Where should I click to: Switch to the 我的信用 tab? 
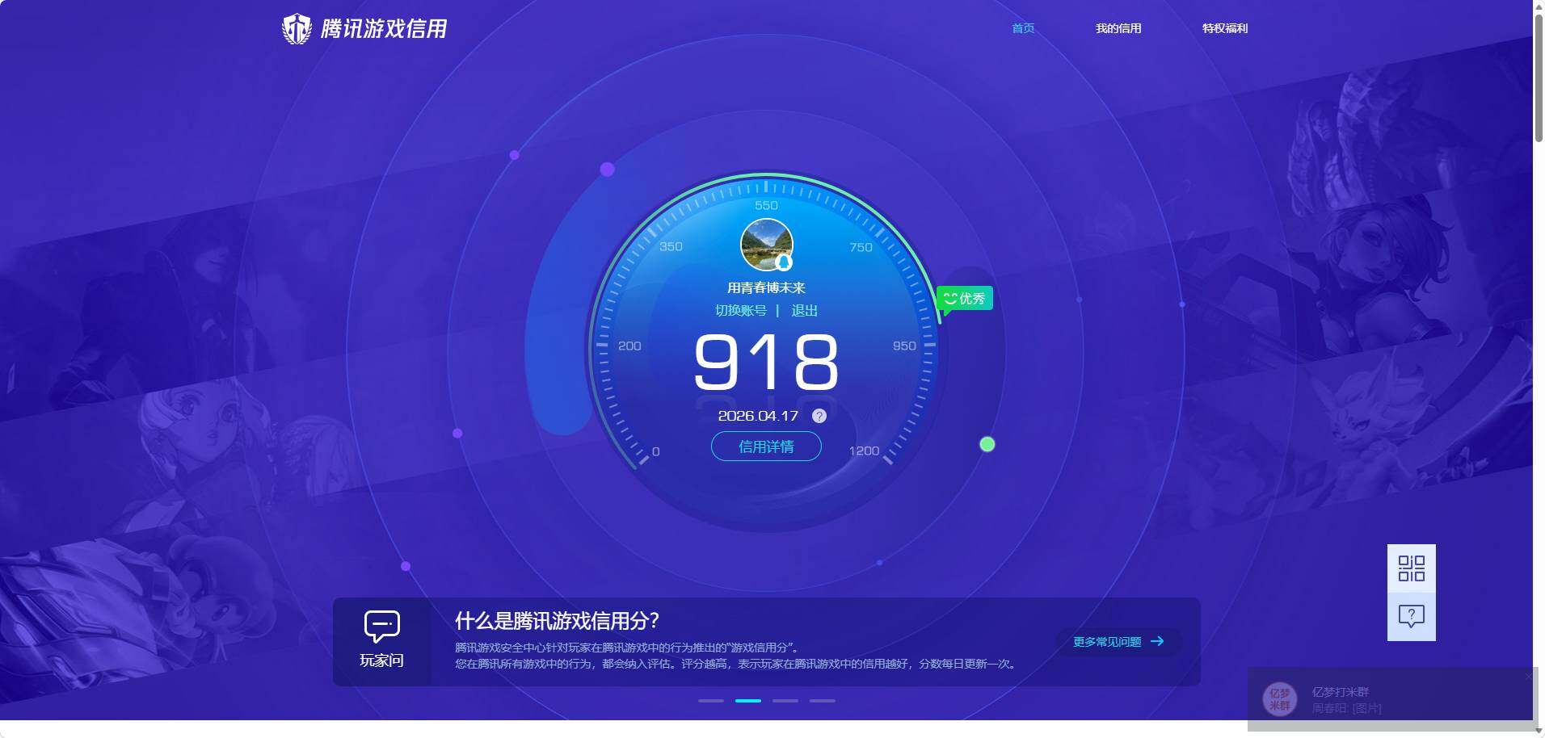tap(1118, 28)
